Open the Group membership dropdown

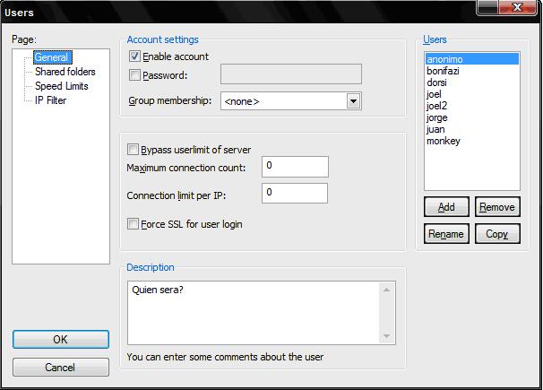click(x=353, y=101)
